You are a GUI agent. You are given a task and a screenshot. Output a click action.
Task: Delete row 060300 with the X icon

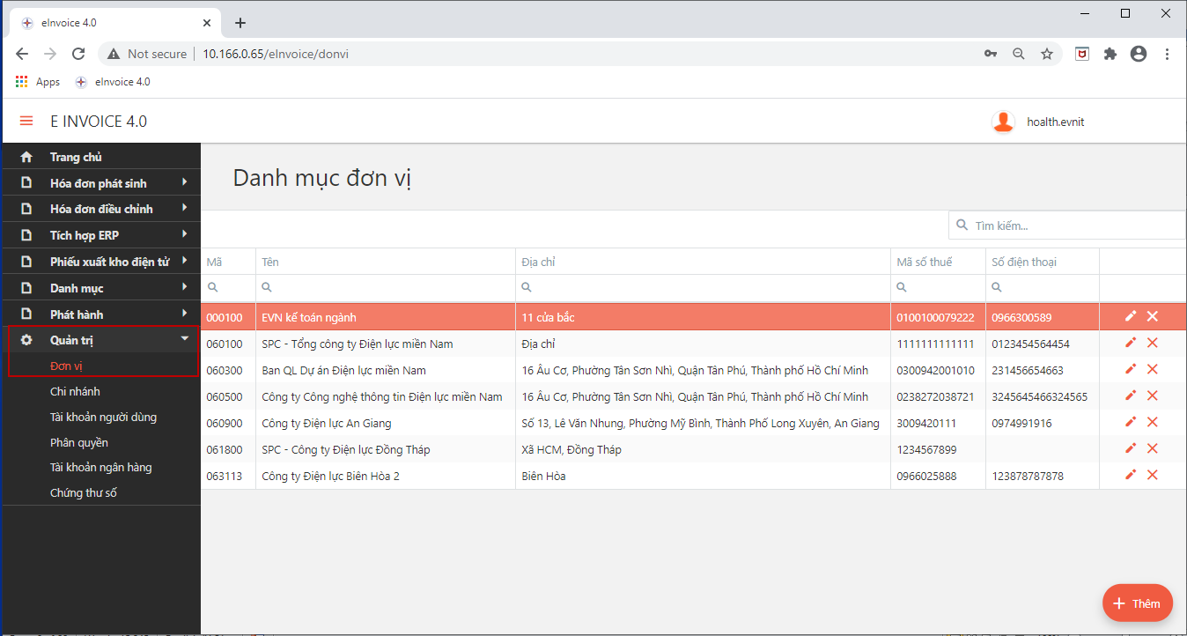point(1153,369)
